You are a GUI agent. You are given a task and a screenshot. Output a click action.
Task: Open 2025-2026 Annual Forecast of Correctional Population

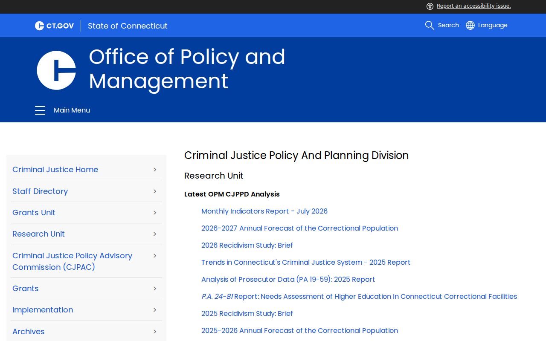299,330
